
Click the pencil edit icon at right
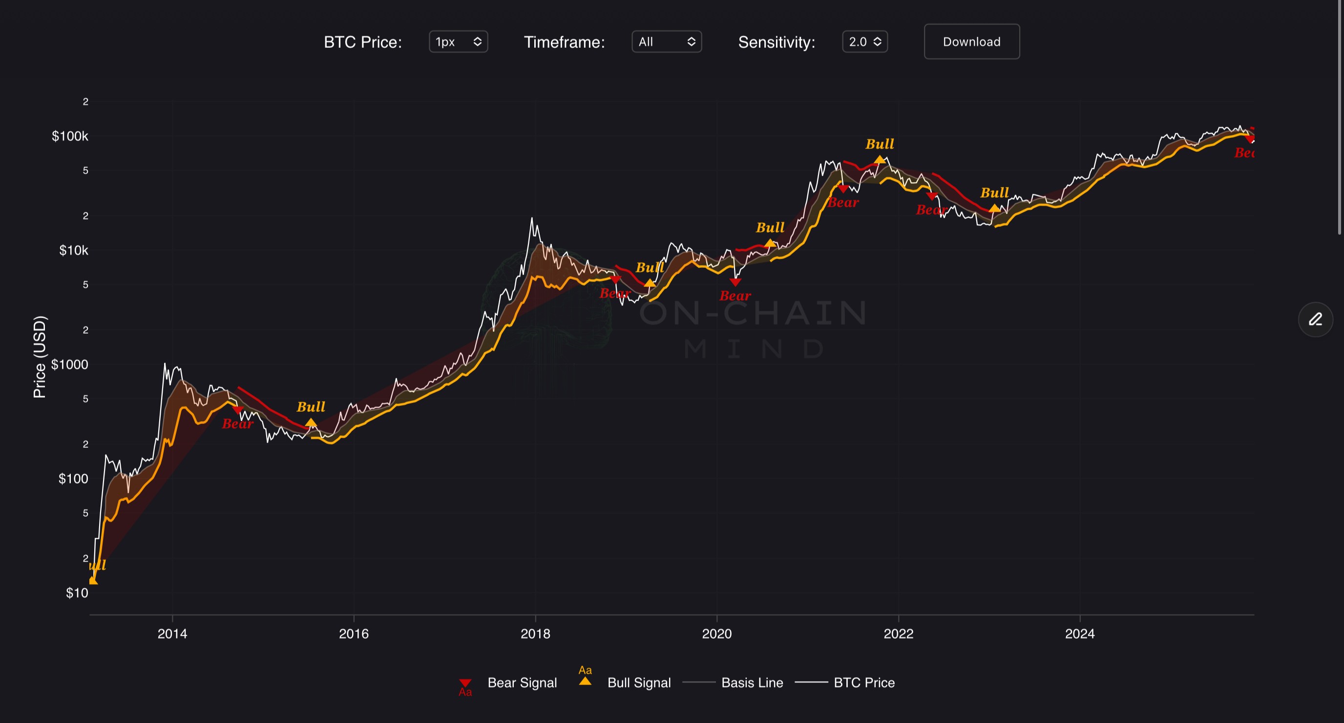(x=1315, y=320)
